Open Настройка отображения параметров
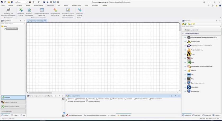 coord(41,10)
